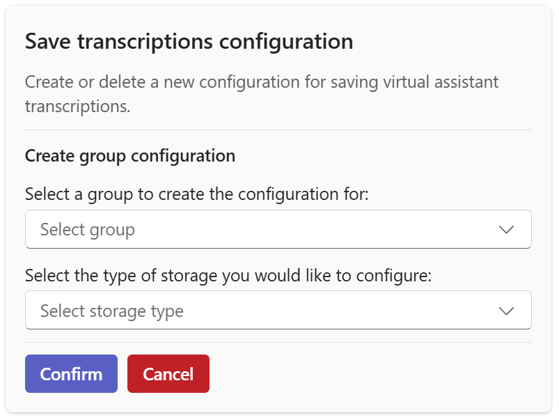
Task: Click the Confirm button
Action: tap(71, 373)
